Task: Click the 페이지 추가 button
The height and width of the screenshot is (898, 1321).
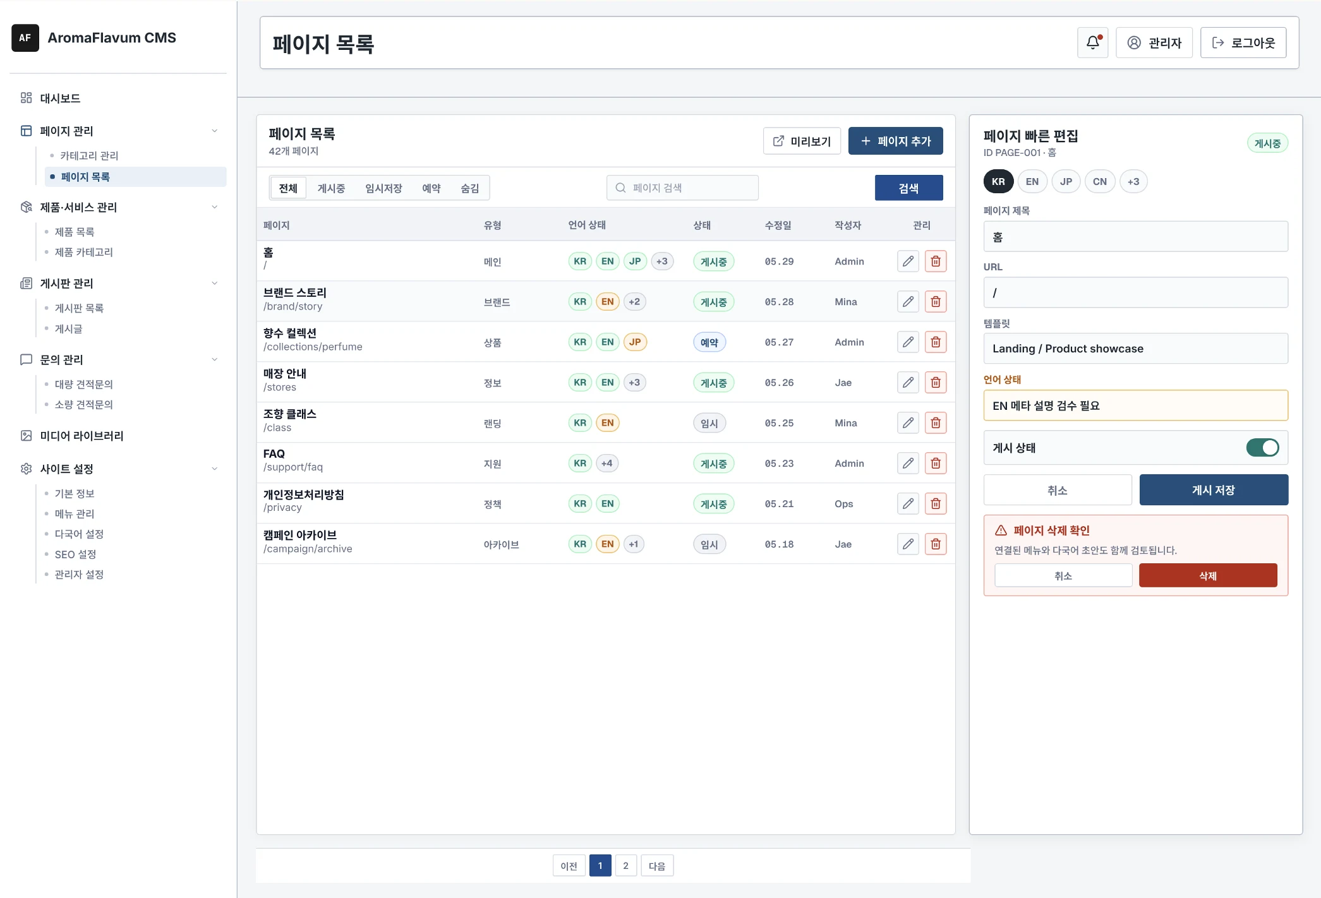Action: 896,141
